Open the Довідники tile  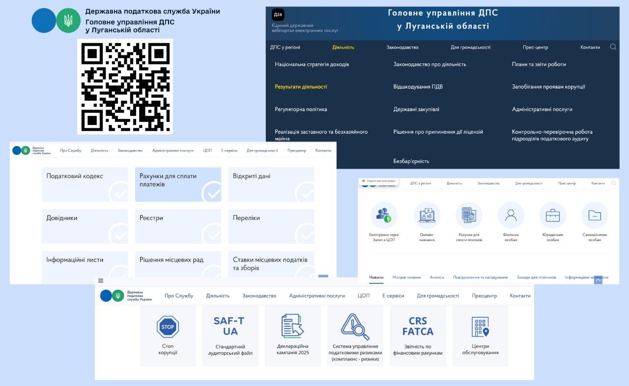click(x=85, y=226)
